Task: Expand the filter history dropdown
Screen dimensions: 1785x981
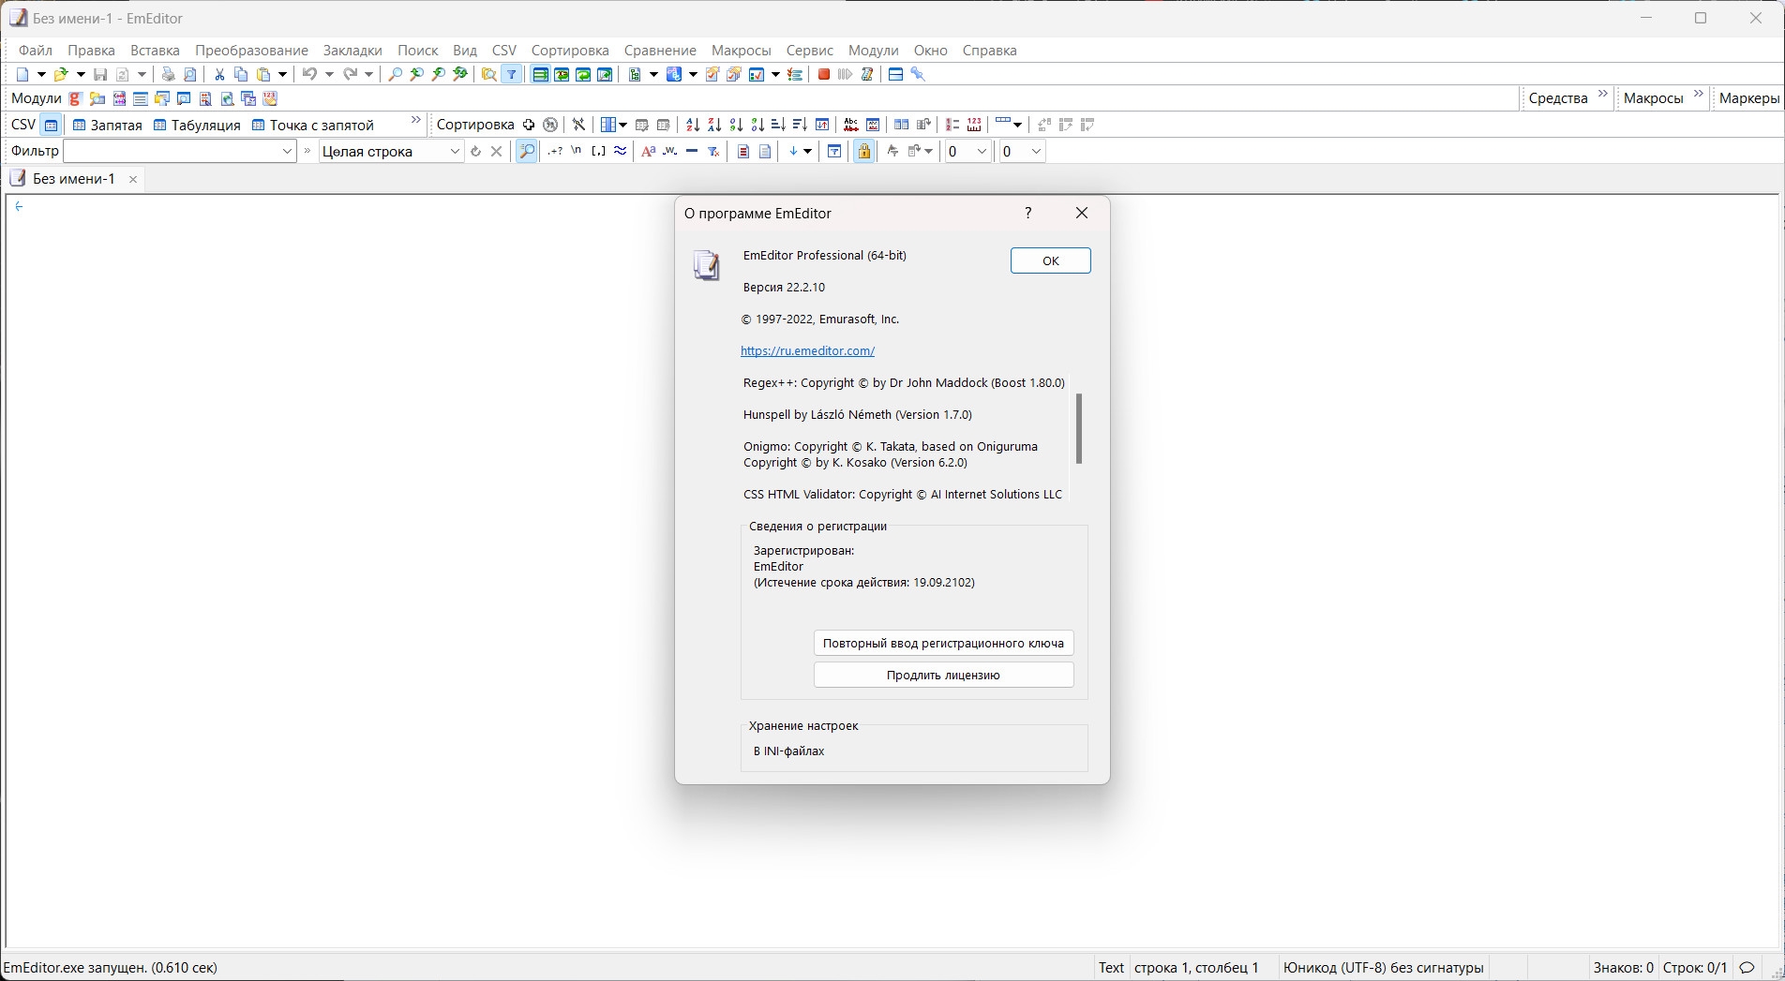Action: (x=287, y=151)
